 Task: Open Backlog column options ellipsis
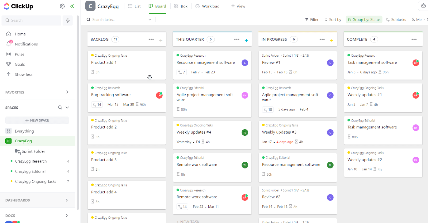151,39
